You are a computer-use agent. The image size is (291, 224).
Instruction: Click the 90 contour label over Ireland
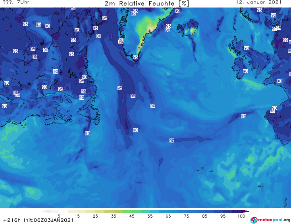click(245, 71)
